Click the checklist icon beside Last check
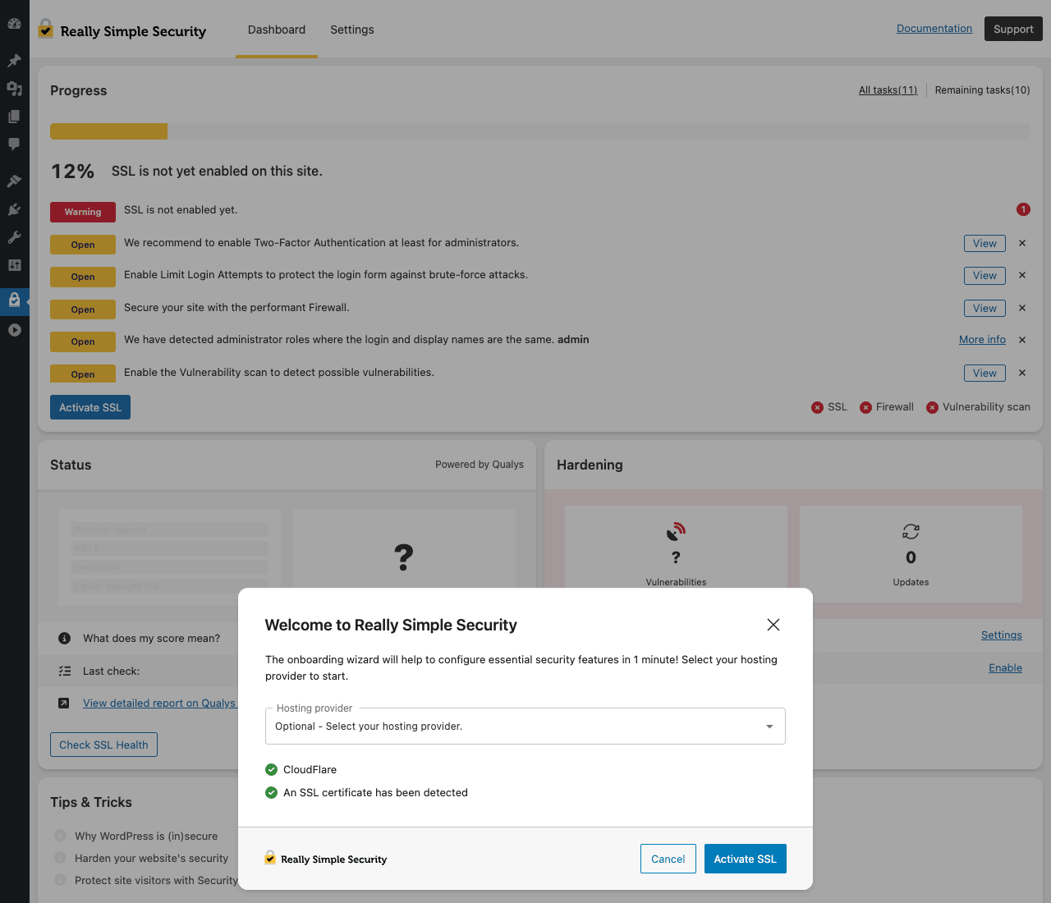Viewport: 1051px width, 903px height. pos(64,671)
